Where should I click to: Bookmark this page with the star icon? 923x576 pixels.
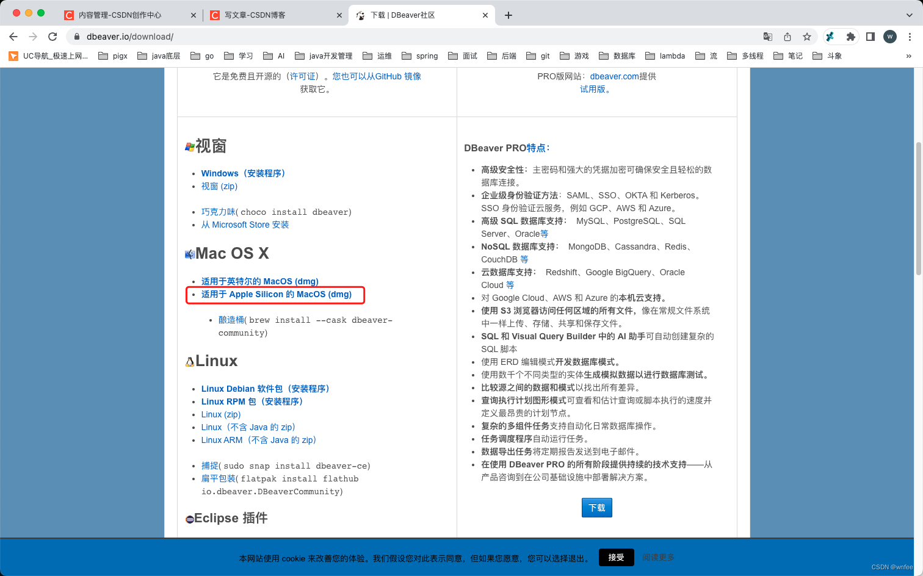(x=807, y=37)
